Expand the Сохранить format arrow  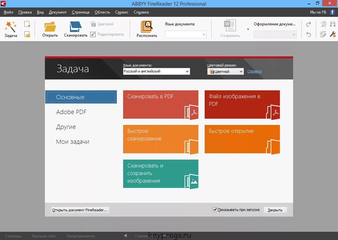(248, 29)
